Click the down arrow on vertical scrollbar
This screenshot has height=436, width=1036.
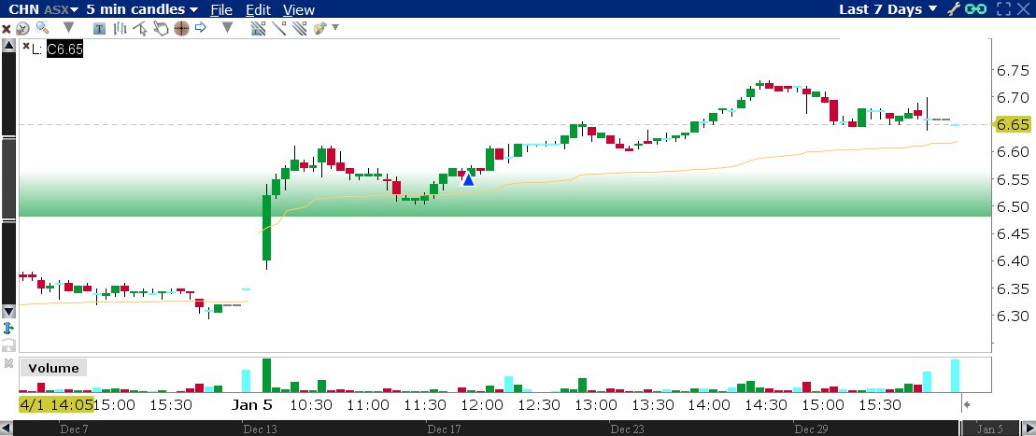8,311
